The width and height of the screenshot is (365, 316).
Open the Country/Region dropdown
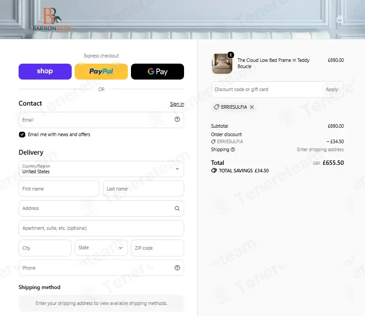coord(101,169)
